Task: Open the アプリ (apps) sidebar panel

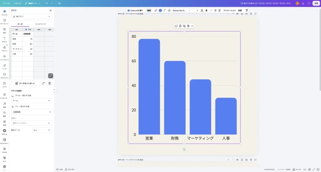Action: pos(4,84)
